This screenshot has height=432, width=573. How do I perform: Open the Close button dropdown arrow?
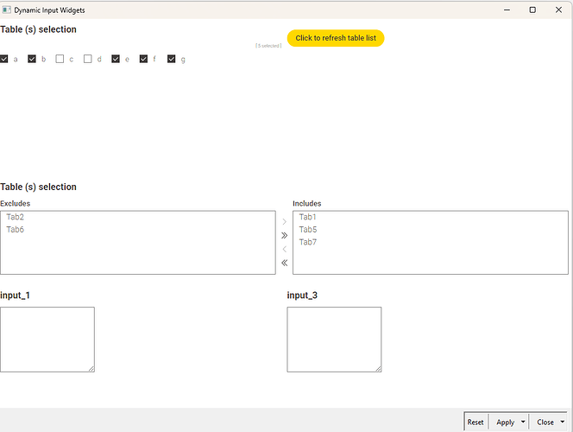(x=563, y=422)
